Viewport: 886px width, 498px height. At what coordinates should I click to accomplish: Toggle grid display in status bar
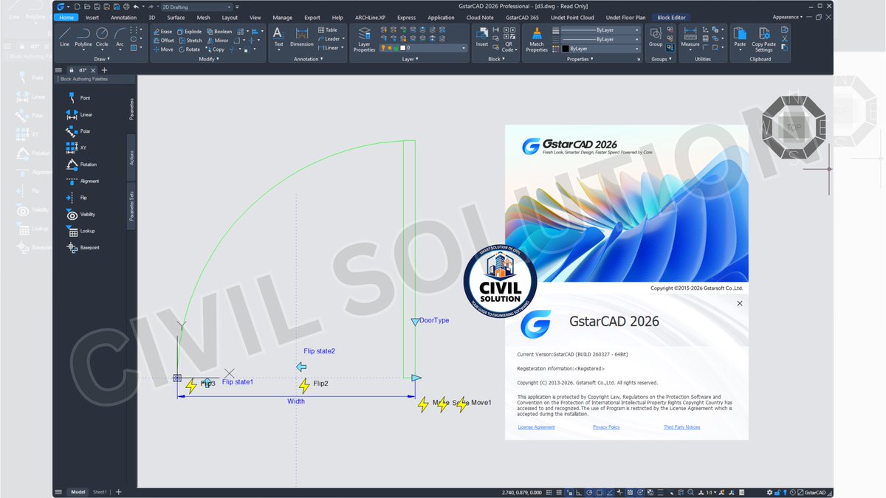coord(560,492)
